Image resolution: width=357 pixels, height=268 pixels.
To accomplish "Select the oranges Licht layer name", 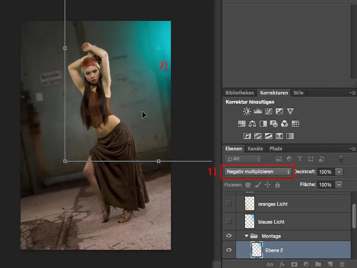I will (x=273, y=204).
